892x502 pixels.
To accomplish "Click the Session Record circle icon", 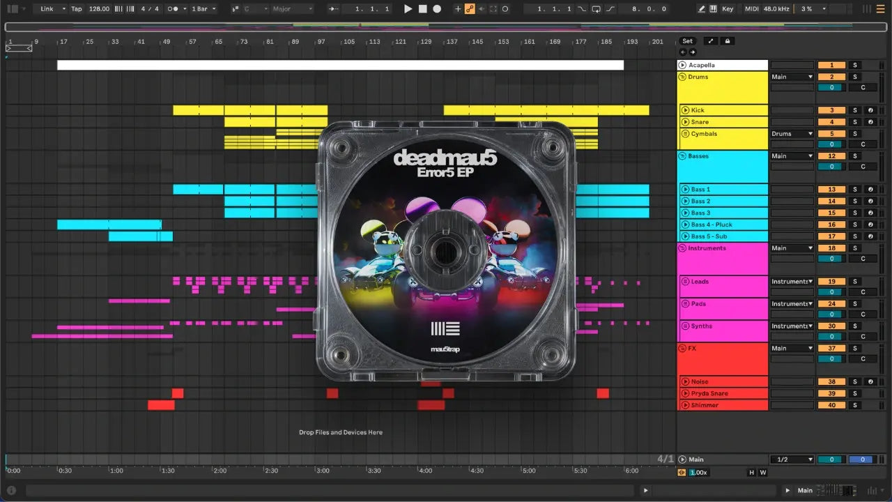I will (x=505, y=9).
